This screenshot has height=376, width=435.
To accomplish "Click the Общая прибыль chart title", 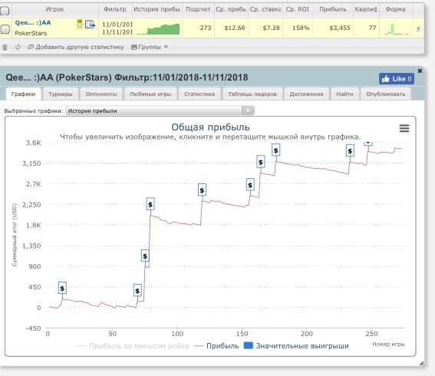I will [210, 127].
